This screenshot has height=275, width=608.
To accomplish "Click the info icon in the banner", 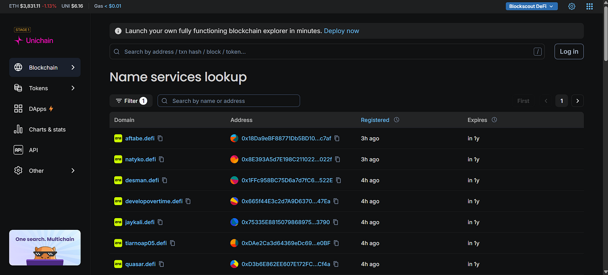I will click(x=118, y=31).
